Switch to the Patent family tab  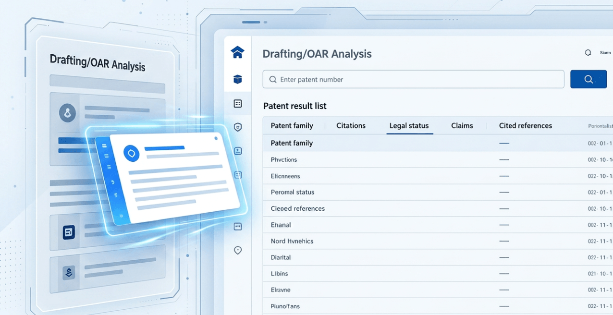tap(292, 126)
